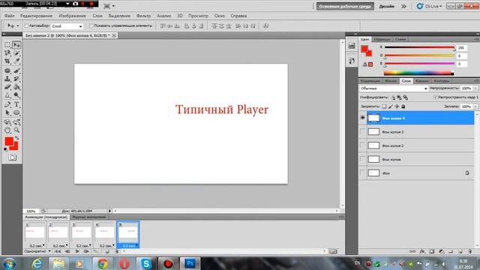
Task: Show the Фон layer visibility box
Action: tap(363, 173)
